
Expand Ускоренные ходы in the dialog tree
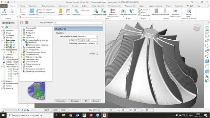coord(21,55)
